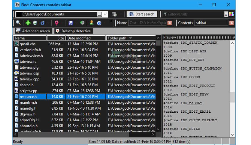This screenshot has height=145, width=251.
Task: Click Preview pane scrollbar thumb
Action: pos(232,97)
